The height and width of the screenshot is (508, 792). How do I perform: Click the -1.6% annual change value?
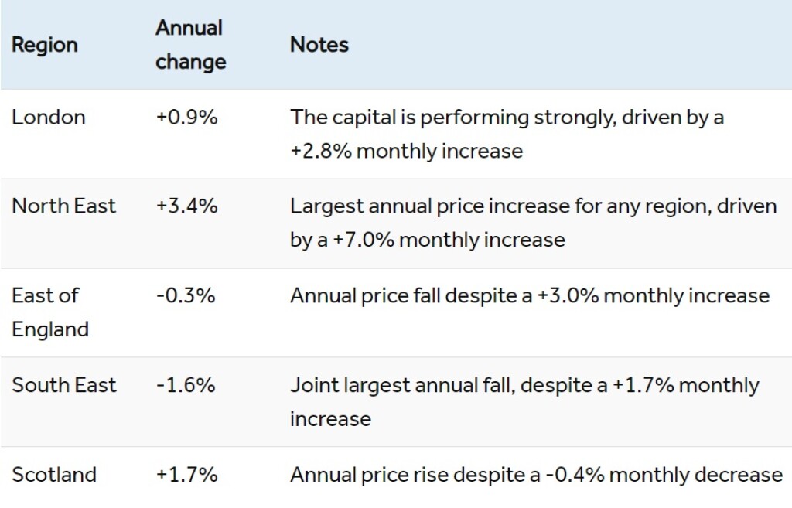186,385
